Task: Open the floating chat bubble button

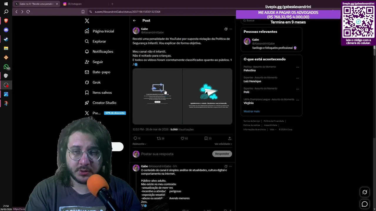Action: [365, 204]
